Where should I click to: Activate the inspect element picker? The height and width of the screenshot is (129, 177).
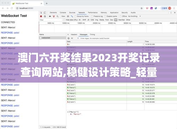tap(41, 13)
